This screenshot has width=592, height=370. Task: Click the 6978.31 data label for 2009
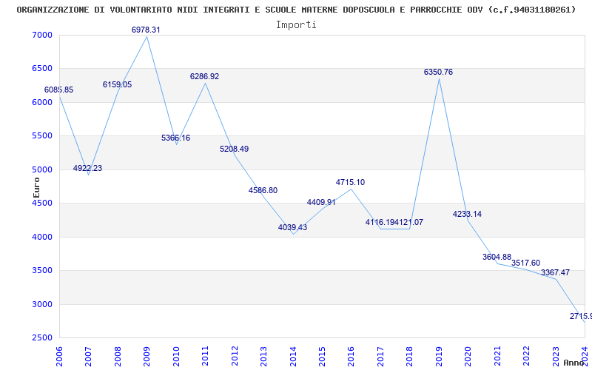click(x=146, y=30)
